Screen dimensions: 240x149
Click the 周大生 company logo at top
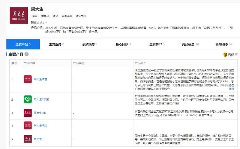19,15
